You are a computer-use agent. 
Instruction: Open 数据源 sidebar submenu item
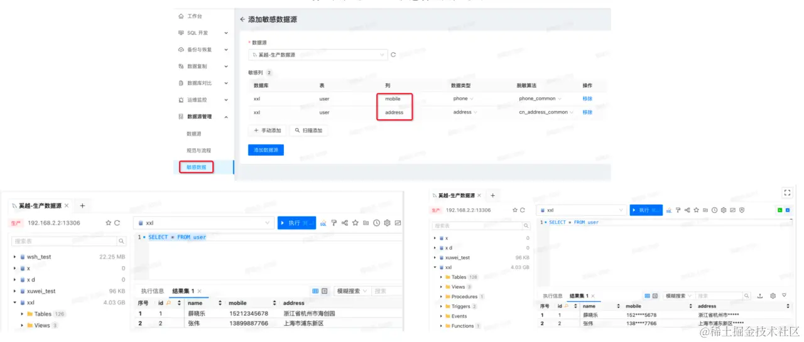[194, 134]
